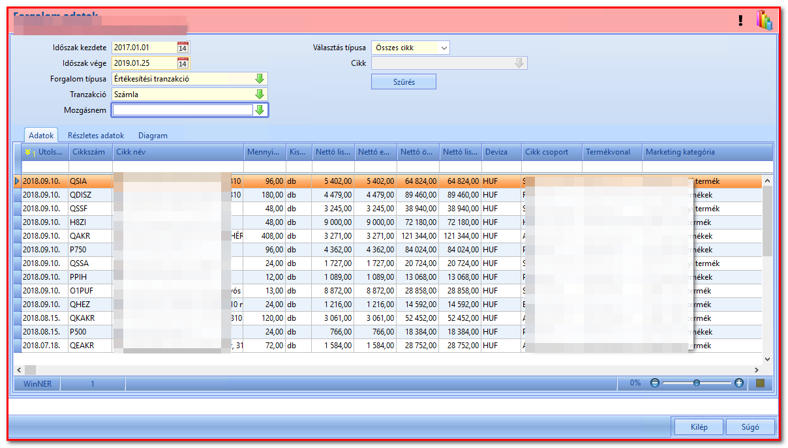The image size is (788, 448).
Task: Click the exclamation mark icon in header
Action: (740, 21)
